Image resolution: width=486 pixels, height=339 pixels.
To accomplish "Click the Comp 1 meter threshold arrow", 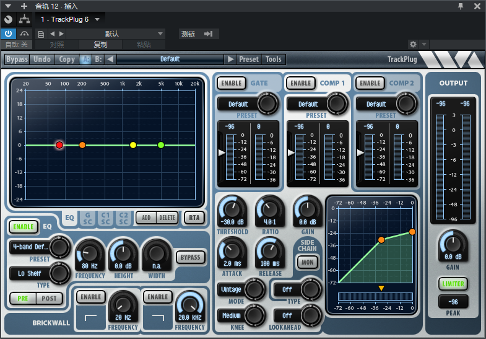I will click(x=291, y=152).
